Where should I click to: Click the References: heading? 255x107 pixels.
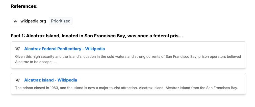point(24,6)
